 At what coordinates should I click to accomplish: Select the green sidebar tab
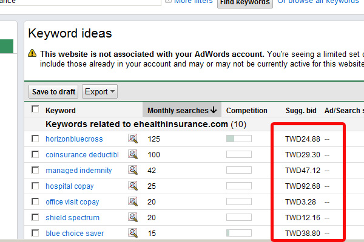pyautogui.click(x=7, y=47)
